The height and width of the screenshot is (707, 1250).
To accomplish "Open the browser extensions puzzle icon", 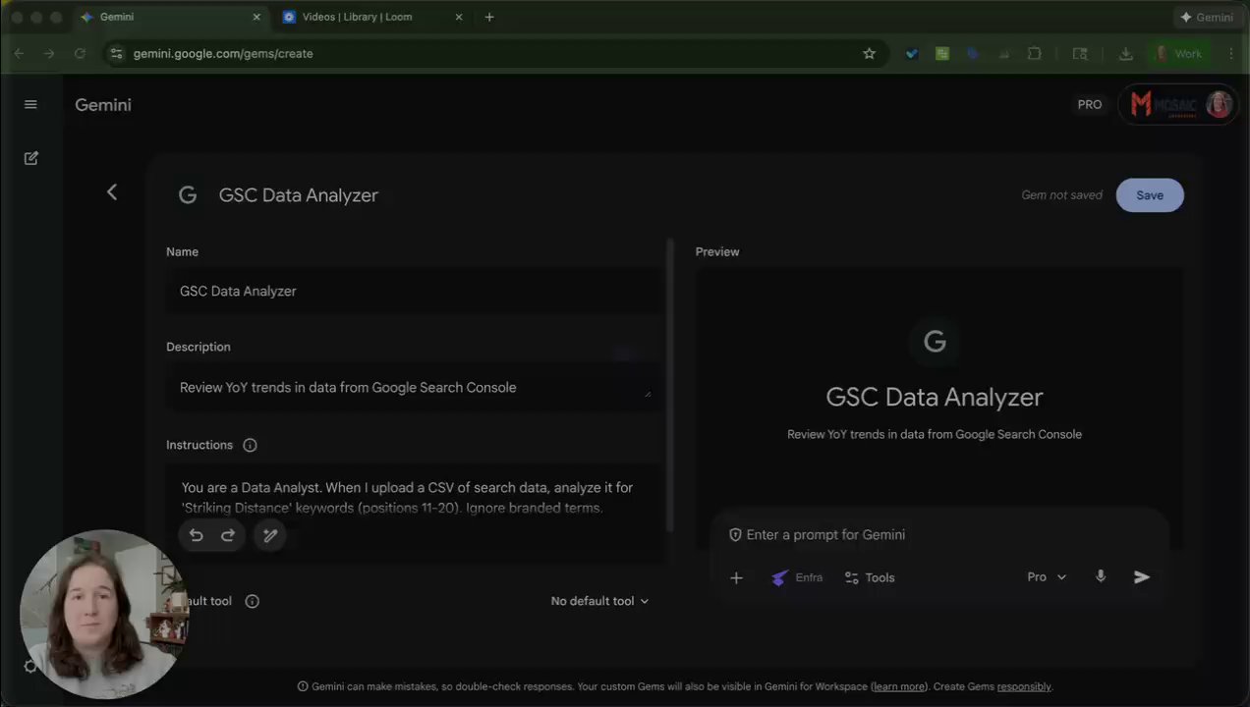I will [x=1034, y=53].
